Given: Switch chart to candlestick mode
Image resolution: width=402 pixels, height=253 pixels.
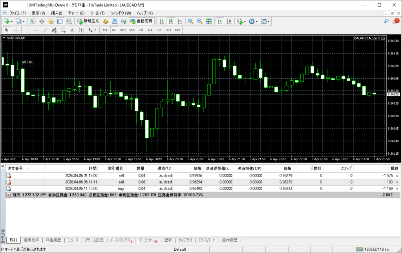Looking at the screenshot, I should click(171, 21).
